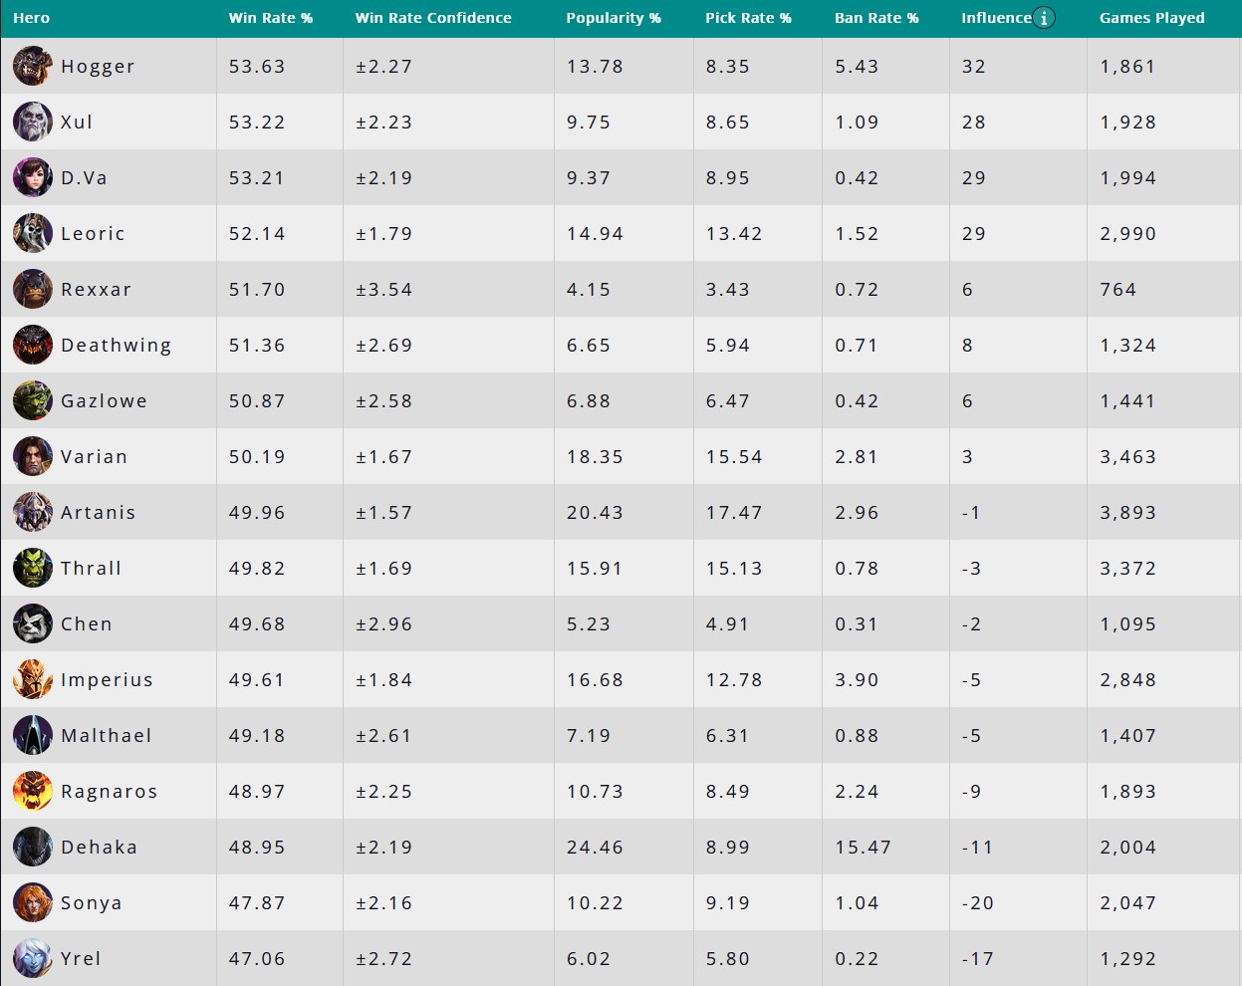1242x986 pixels.
Task: Click Rexxar's hero portrait icon
Action: tap(33, 289)
